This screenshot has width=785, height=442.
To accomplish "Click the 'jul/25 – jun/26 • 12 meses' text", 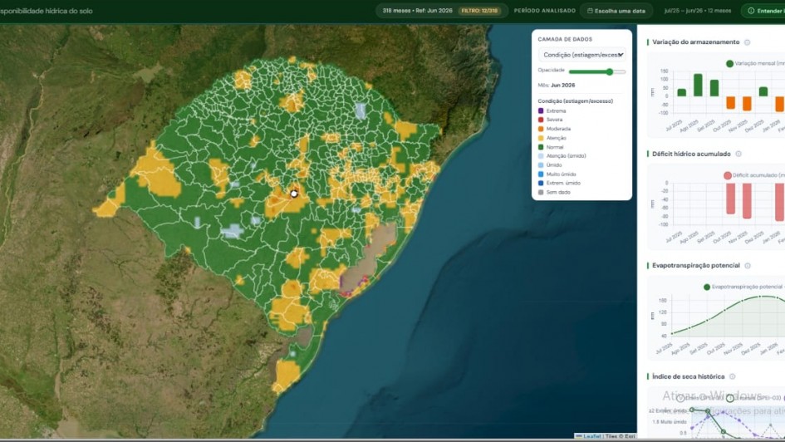I will (698, 11).
